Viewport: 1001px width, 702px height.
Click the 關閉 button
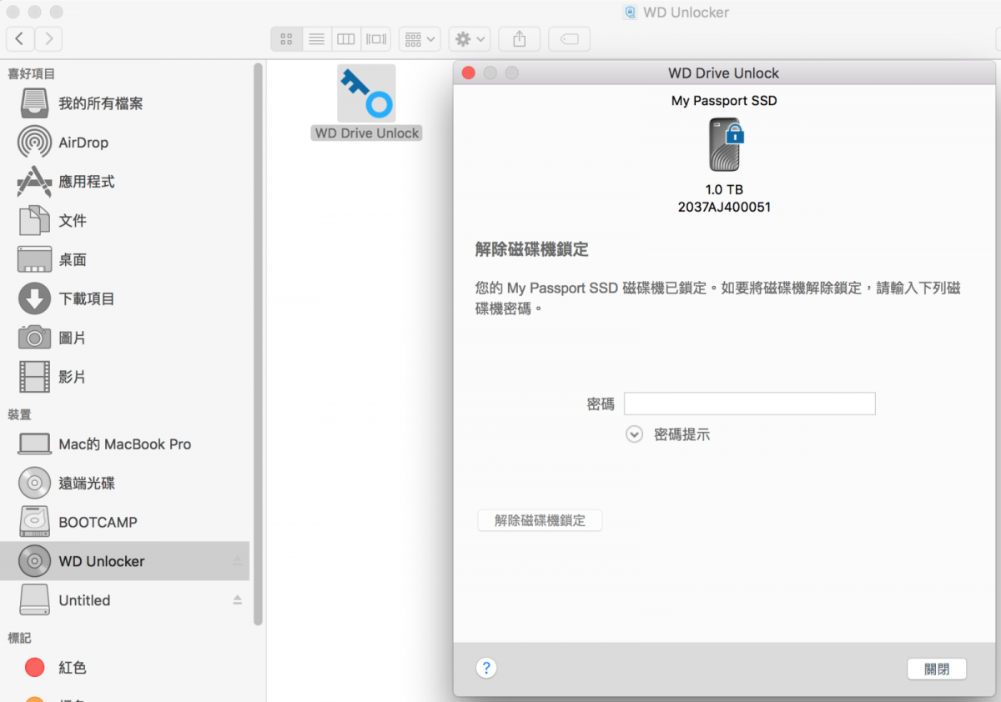coord(937,669)
